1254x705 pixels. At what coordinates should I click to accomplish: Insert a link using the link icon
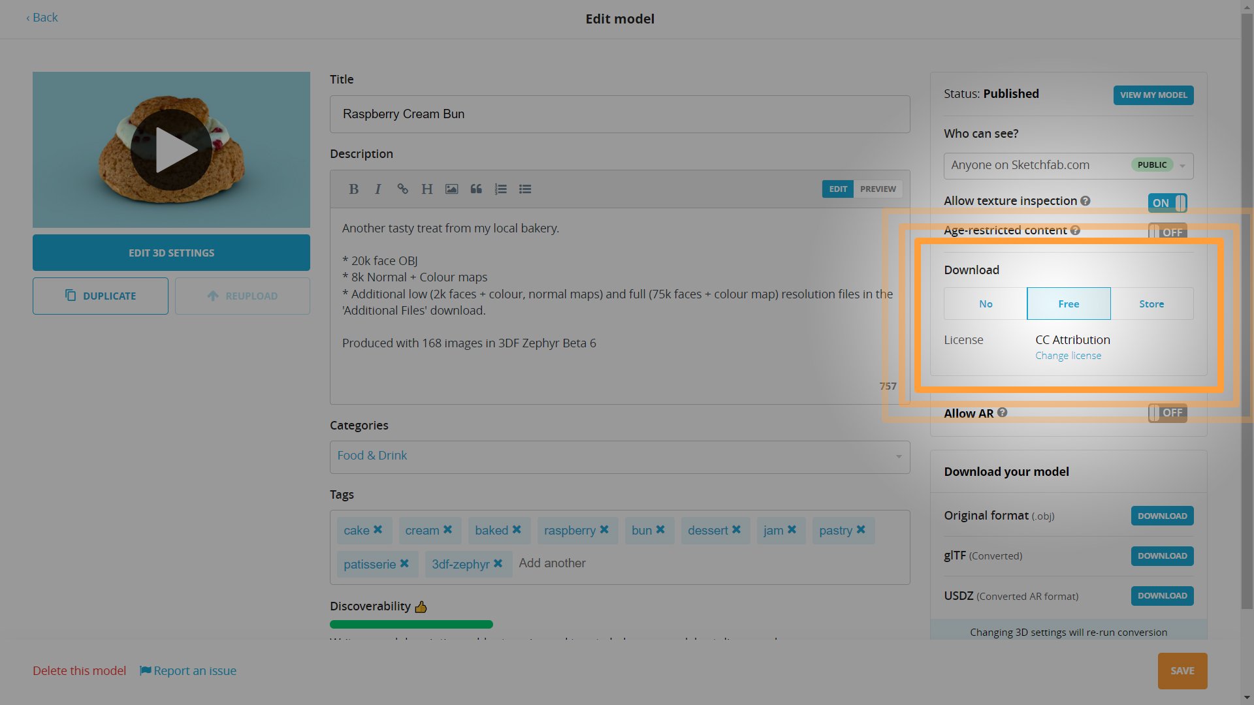(402, 189)
